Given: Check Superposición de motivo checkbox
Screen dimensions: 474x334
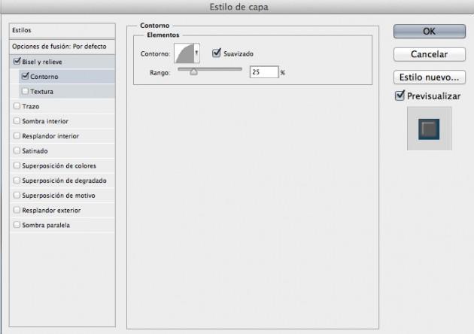Looking at the screenshot, I should point(17,195).
